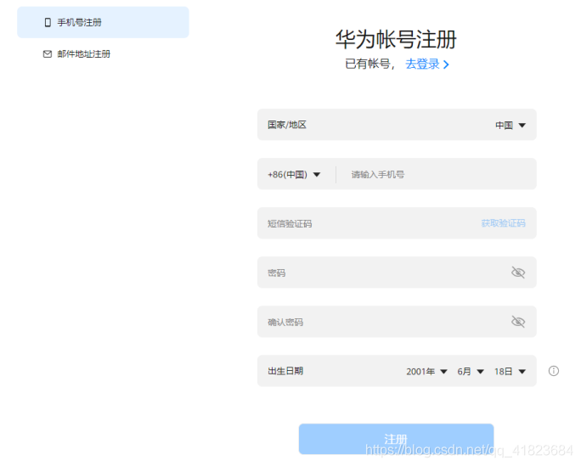Toggle visibility eye icon in 密码 field
The width and height of the screenshot is (581, 466).
tap(518, 272)
